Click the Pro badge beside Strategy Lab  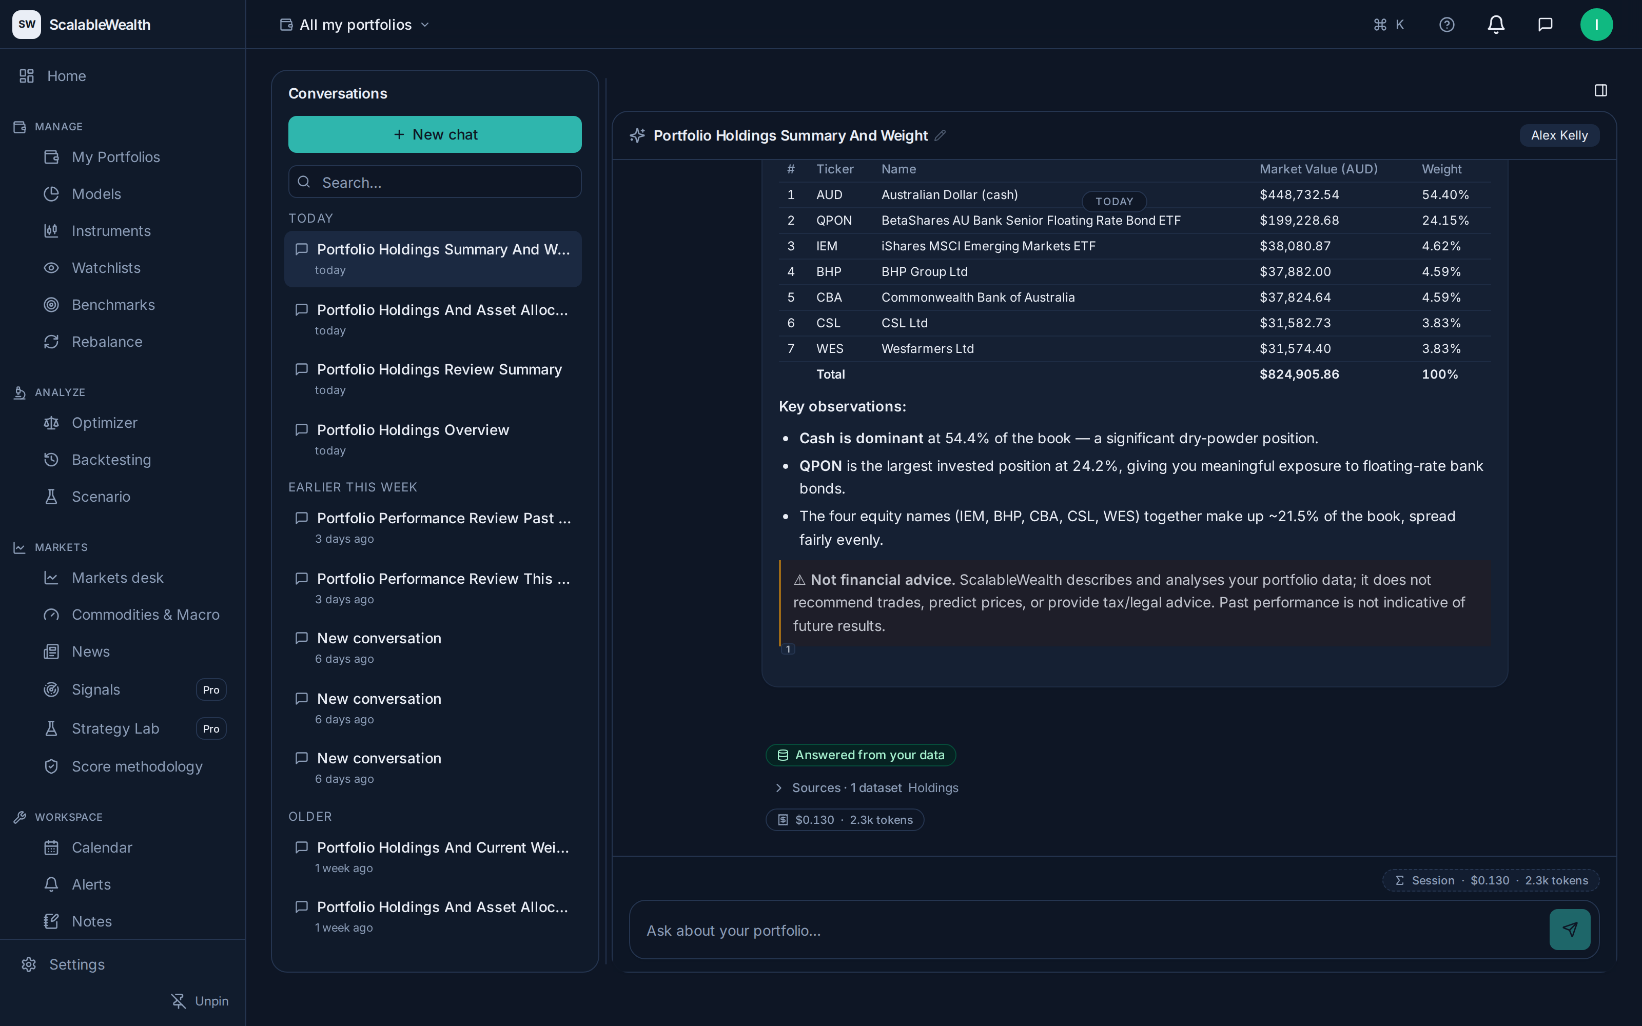pyautogui.click(x=211, y=728)
